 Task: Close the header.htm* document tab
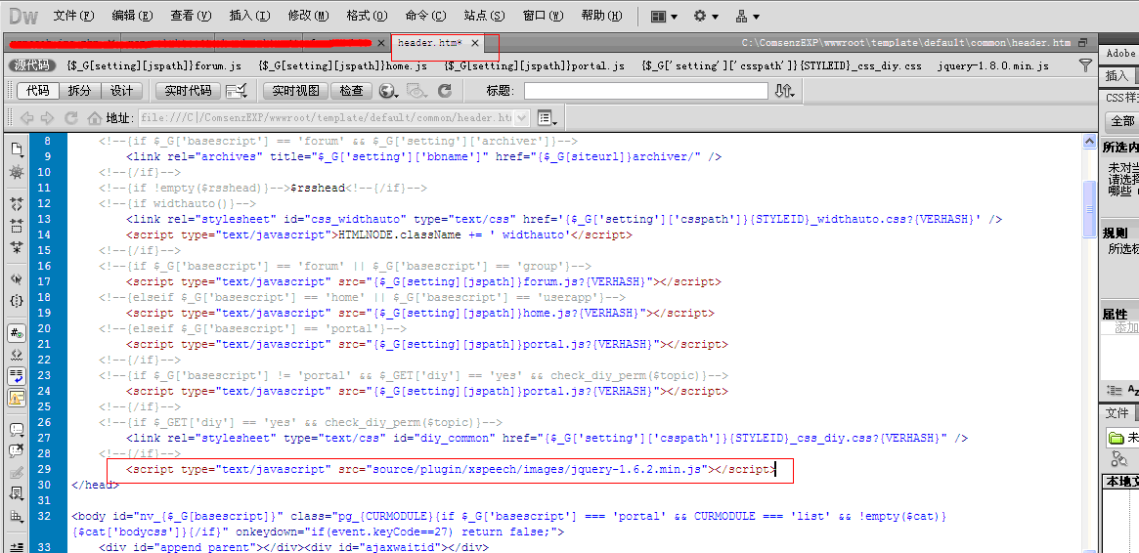point(475,44)
